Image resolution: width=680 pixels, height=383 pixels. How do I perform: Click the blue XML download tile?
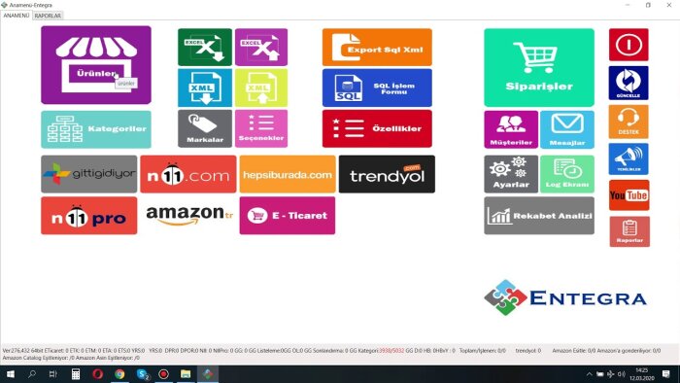[205, 88]
